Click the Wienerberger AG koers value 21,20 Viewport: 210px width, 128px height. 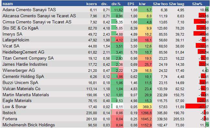tap(92, 71)
